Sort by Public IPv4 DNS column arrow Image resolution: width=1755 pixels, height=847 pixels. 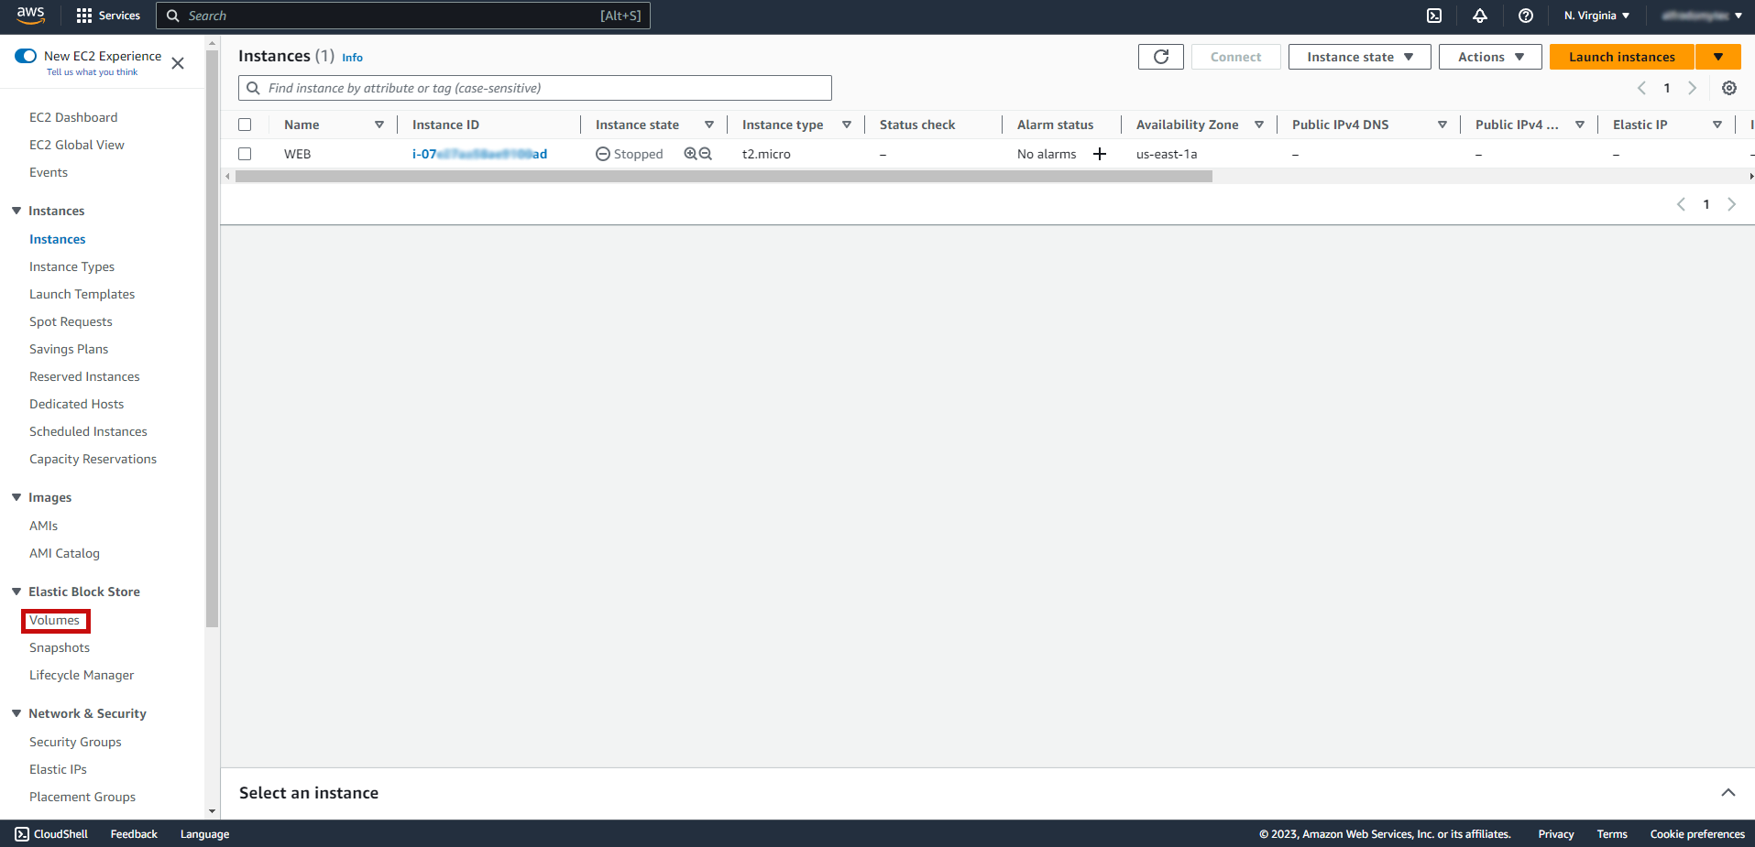point(1442,125)
